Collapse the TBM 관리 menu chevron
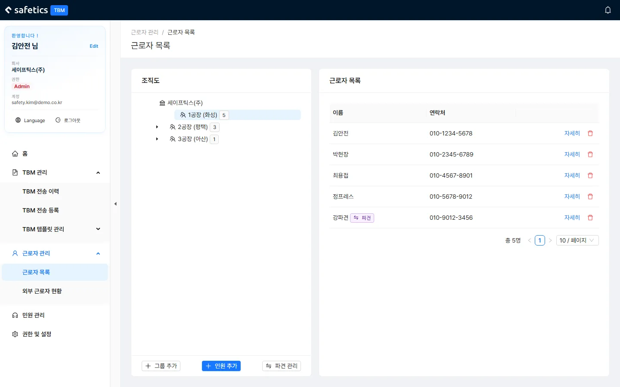620x387 pixels. (x=98, y=172)
